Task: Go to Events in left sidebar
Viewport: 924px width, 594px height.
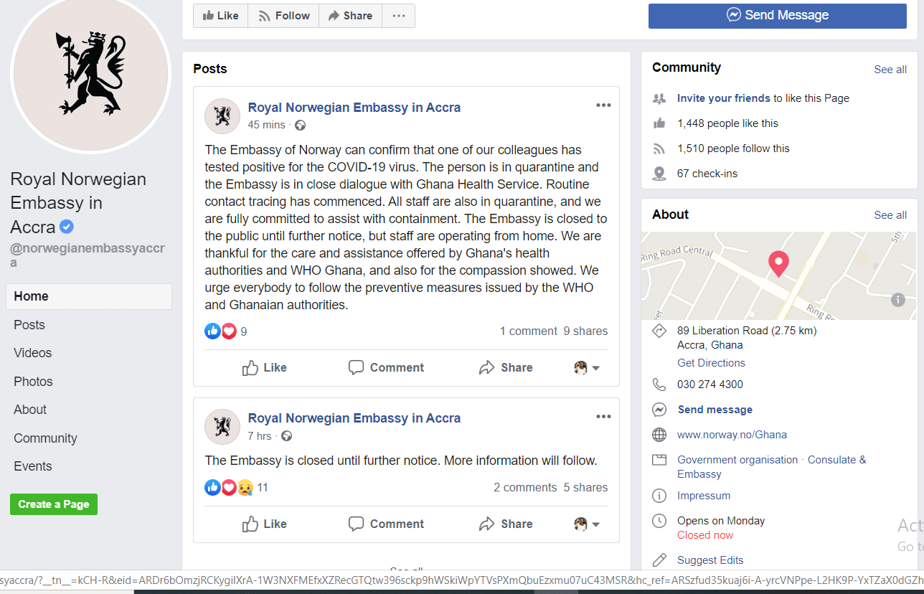Action: (x=33, y=466)
